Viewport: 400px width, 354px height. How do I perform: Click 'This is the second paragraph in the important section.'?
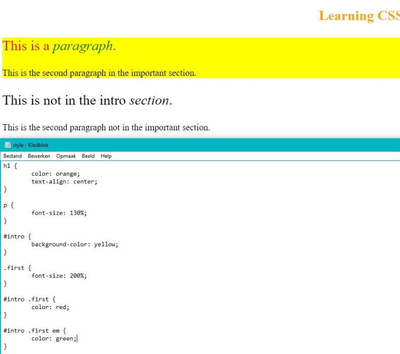tap(99, 73)
